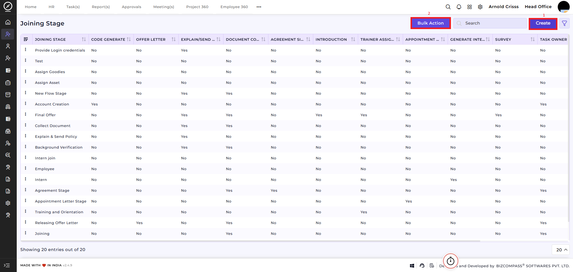Click the compass logo in the sidebar

click(x=8, y=7)
